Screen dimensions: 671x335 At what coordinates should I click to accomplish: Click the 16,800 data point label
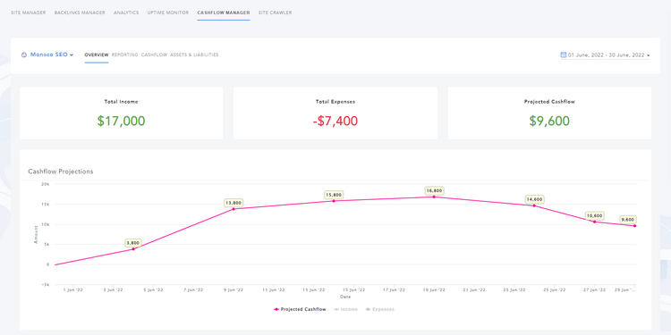coord(434,190)
